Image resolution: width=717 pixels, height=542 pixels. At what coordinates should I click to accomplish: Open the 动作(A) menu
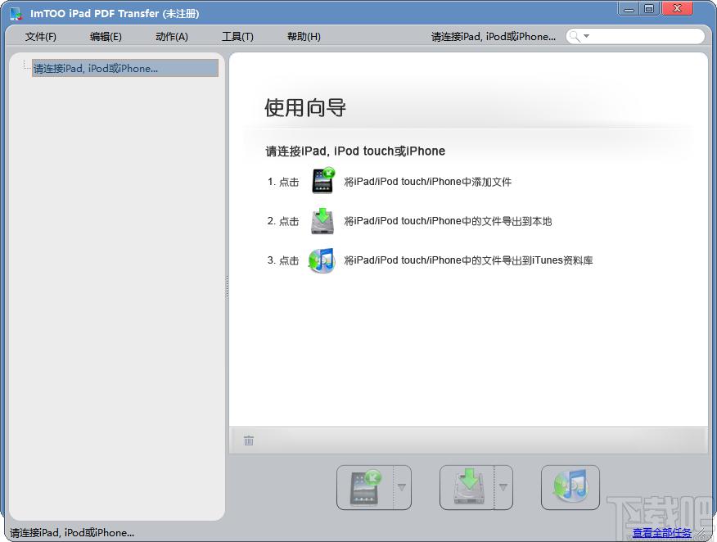(172, 37)
